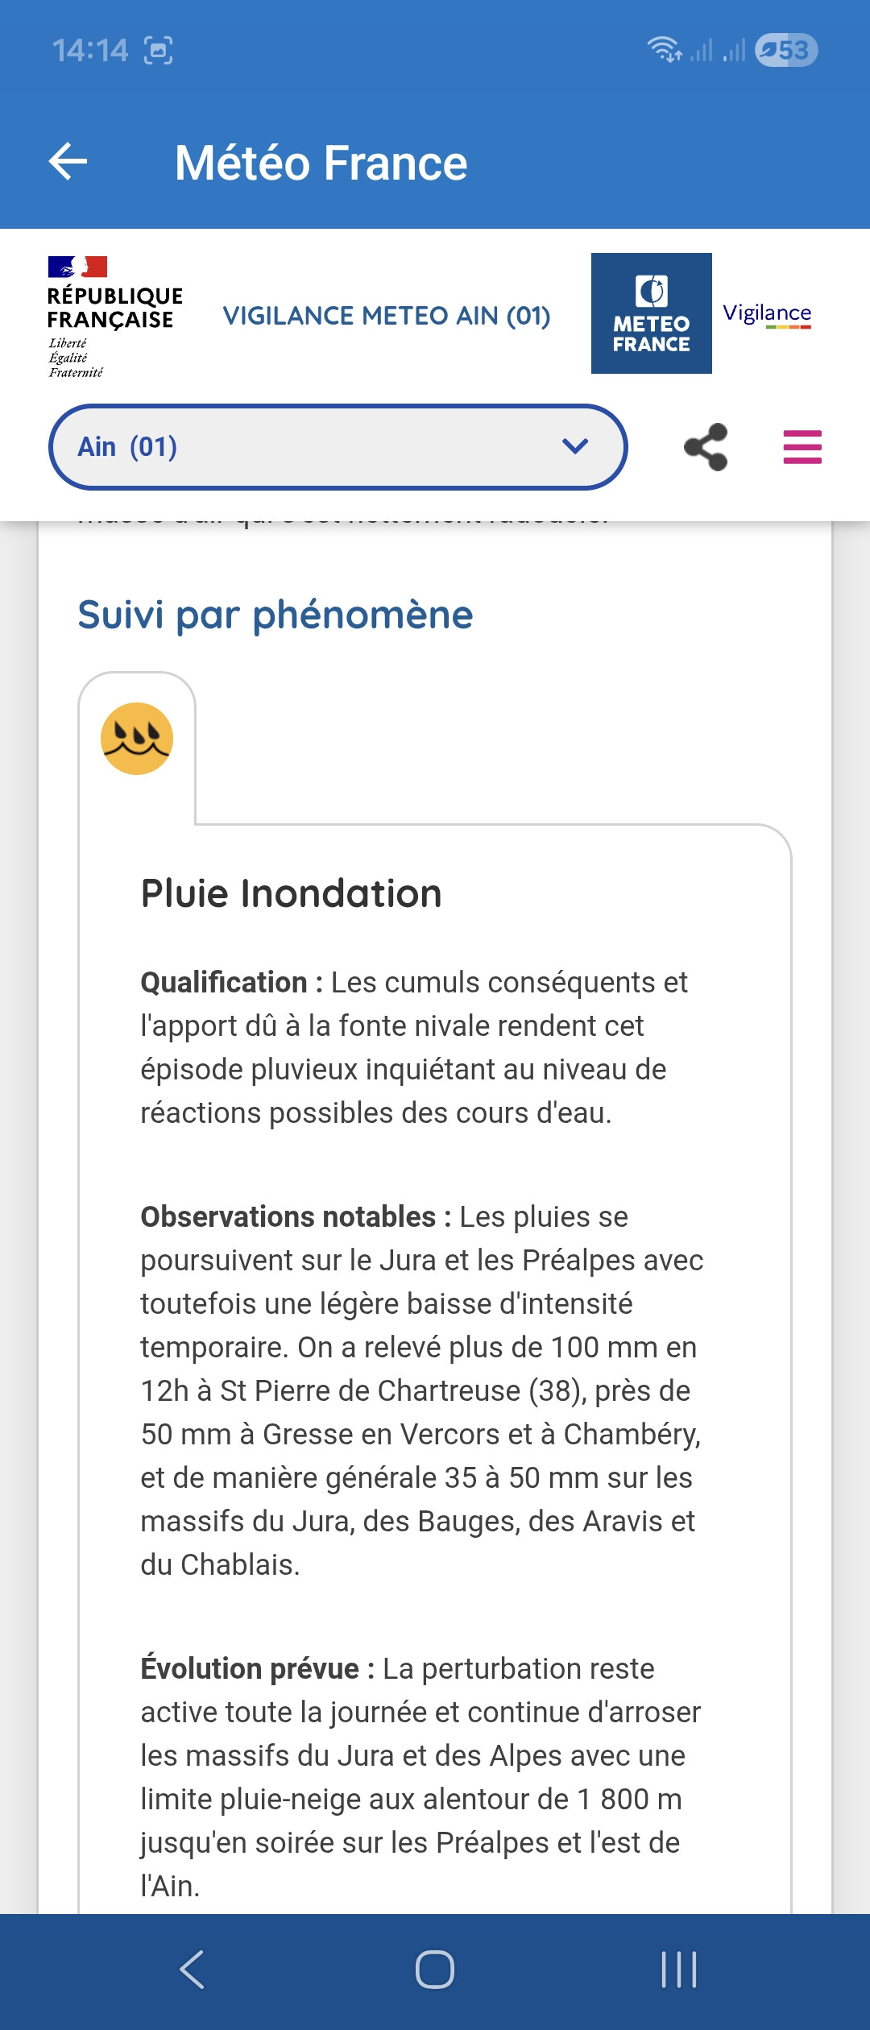The width and height of the screenshot is (870, 2030).
Task: Tap the Météo France logo
Action: pyautogui.click(x=651, y=313)
